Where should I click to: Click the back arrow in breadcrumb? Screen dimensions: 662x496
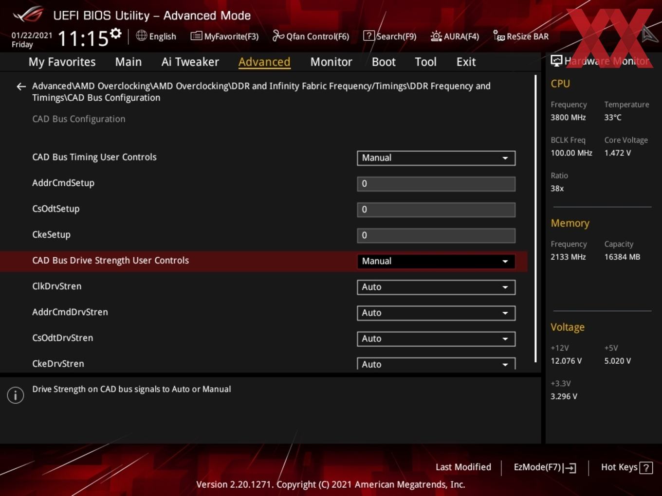click(21, 87)
